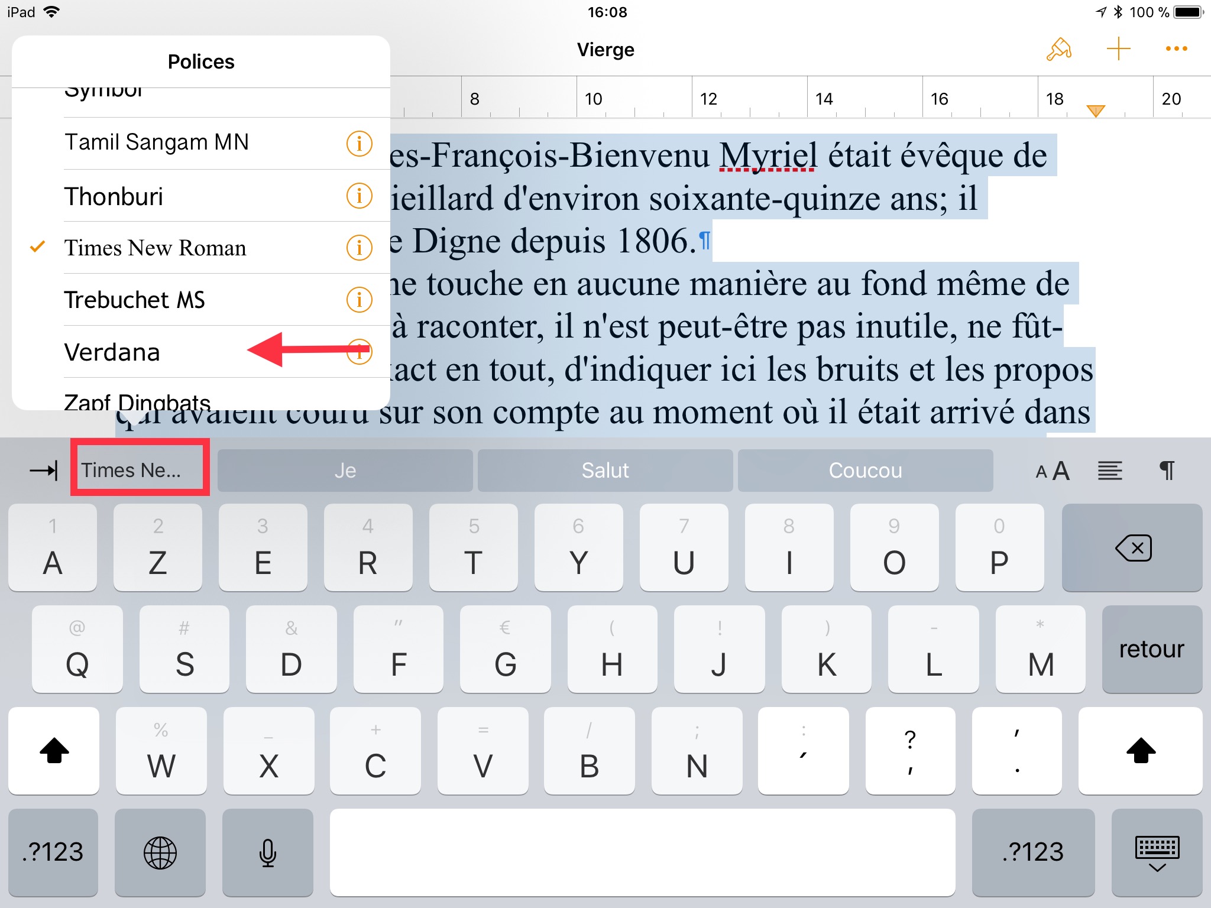Choose Thonburi from font list
The image size is (1211, 908).
[114, 196]
